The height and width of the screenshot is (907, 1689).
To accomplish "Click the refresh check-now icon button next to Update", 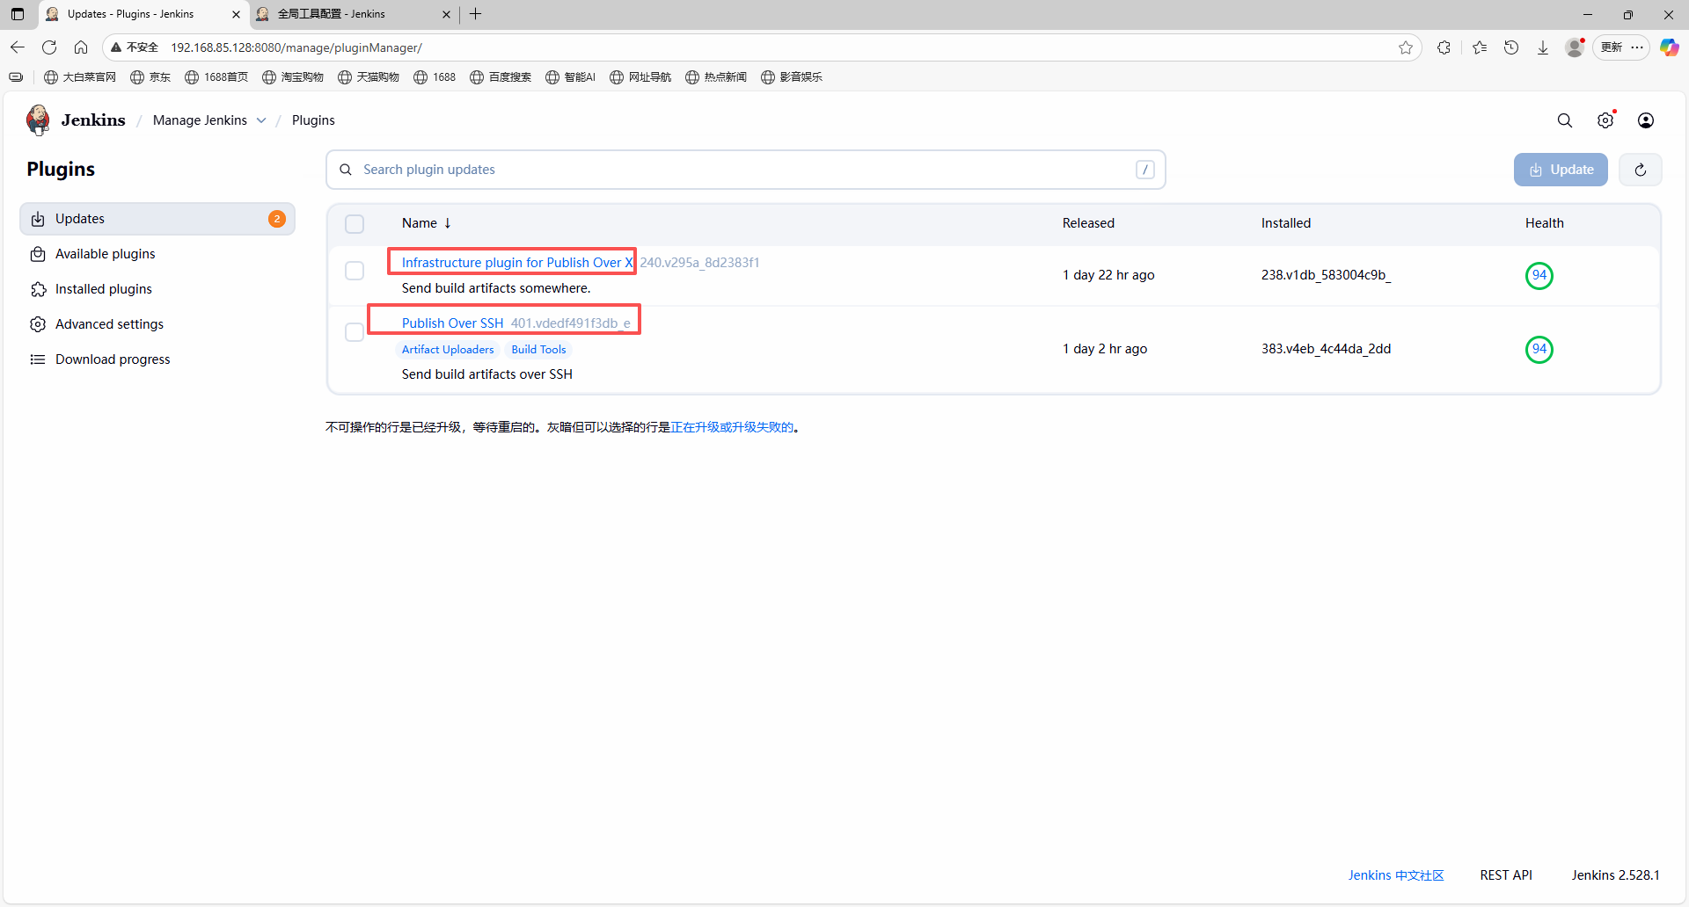I will pos(1641,170).
